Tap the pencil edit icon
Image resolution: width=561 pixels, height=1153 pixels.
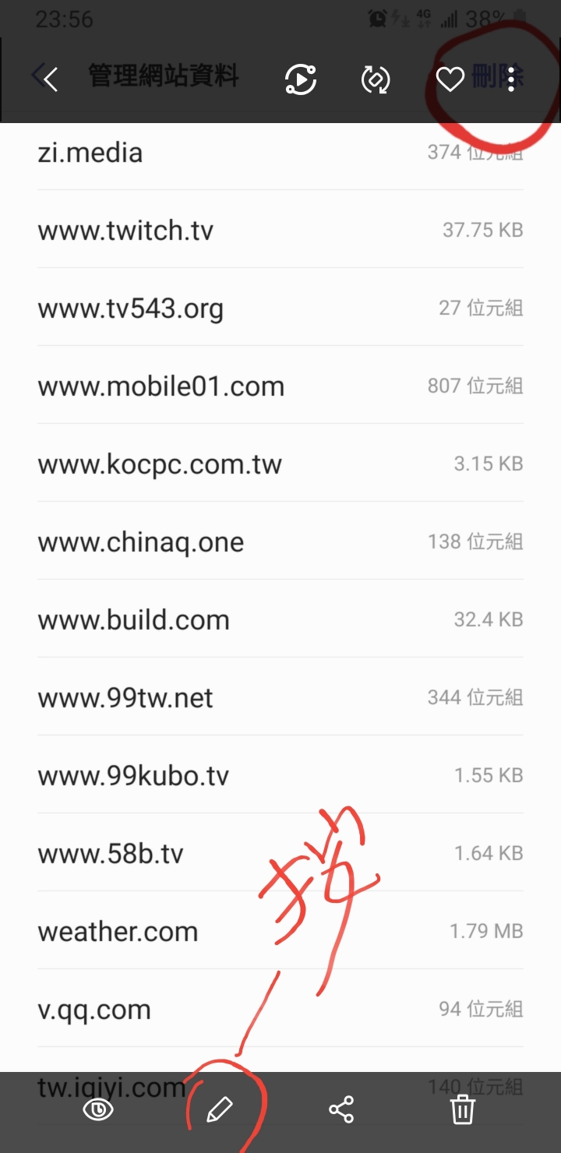click(220, 1109)
